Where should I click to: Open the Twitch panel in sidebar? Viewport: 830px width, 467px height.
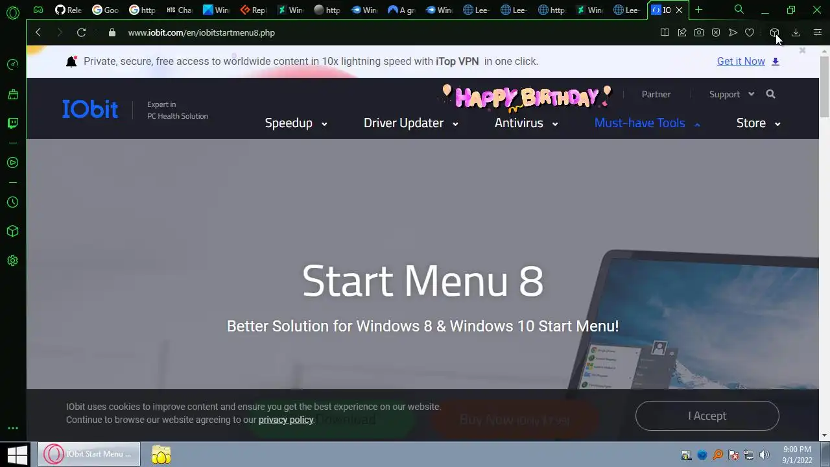[x=12, y=123]
